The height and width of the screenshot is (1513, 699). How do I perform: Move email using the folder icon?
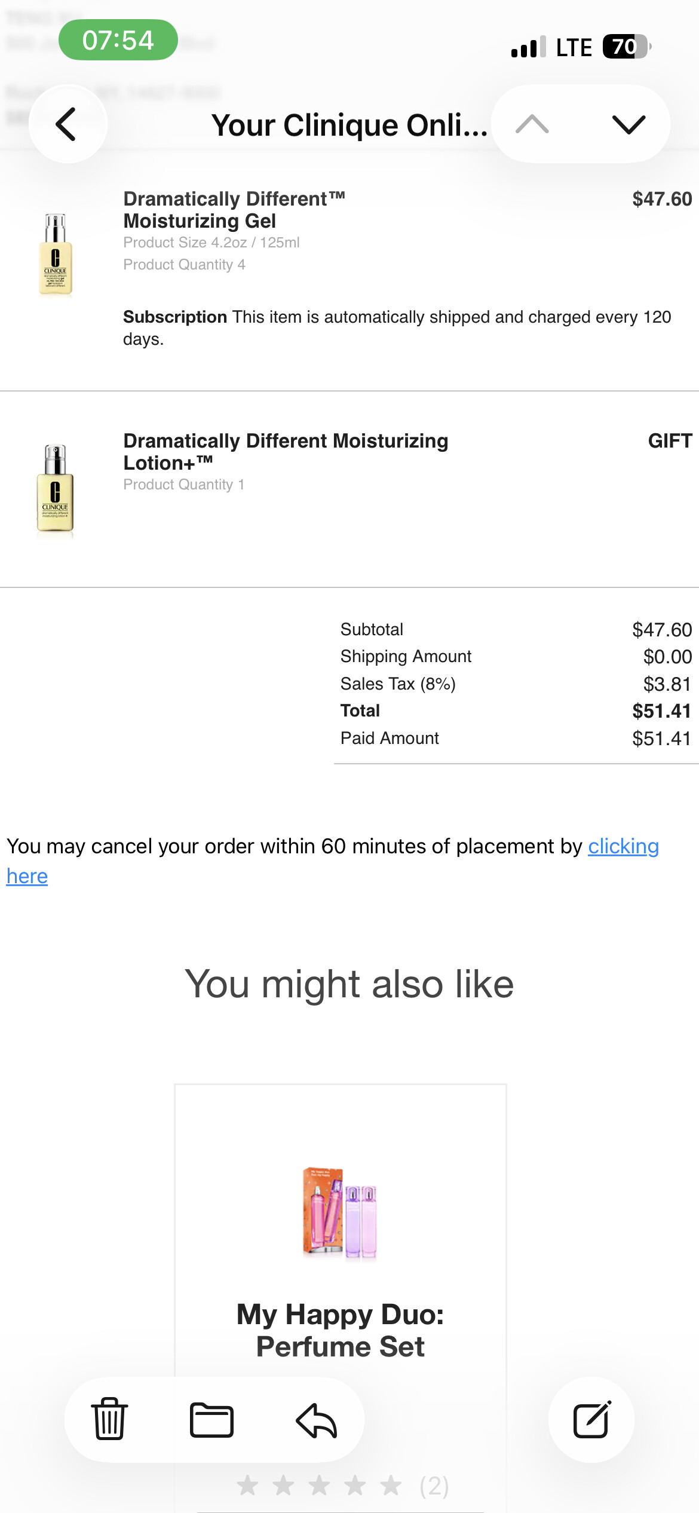pyautogui.click(x=211, y=1419)
